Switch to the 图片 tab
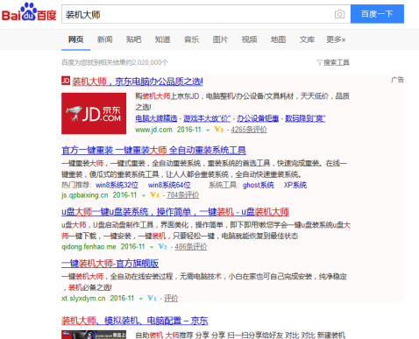 (220, 39)
